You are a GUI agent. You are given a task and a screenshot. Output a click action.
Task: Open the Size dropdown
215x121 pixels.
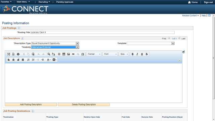click(x=124, y=54)
